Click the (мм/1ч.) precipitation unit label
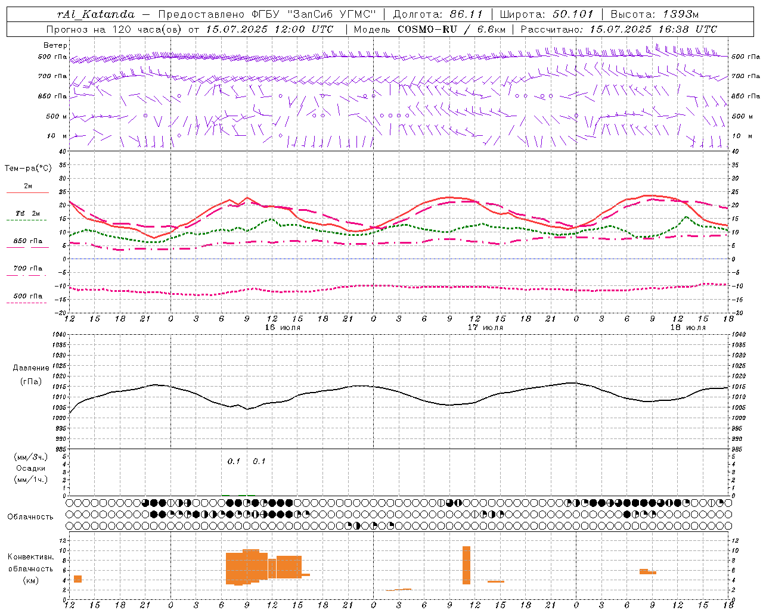Screen dimensions: 763x610 (31, 480)
